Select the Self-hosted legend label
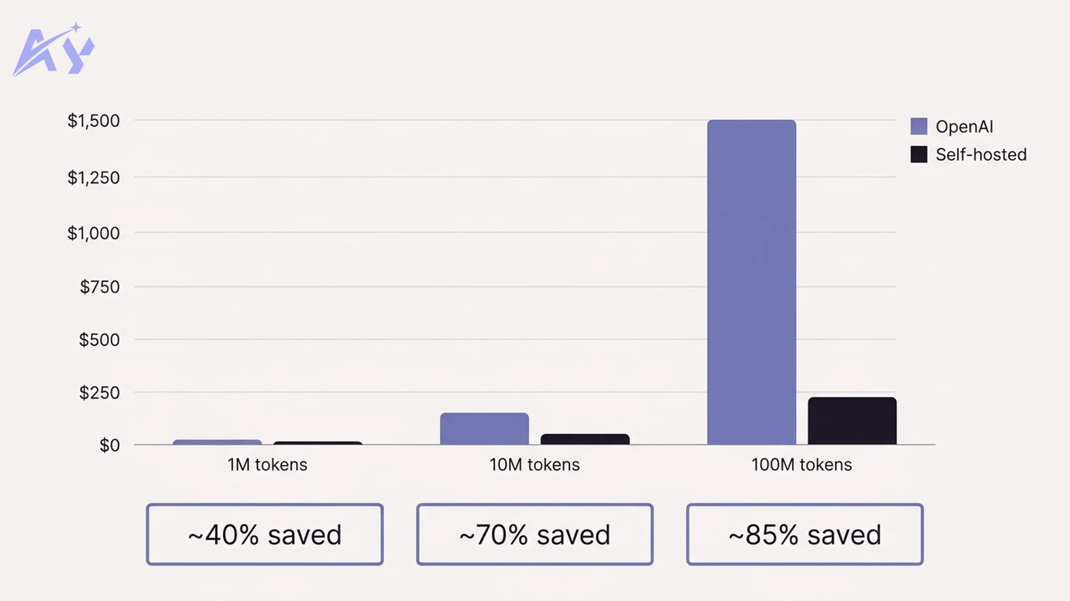This screenshot has width=1070, height=601. tap(981, 155)
